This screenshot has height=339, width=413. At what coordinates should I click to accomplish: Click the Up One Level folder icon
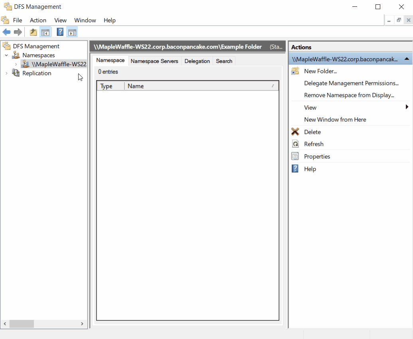(x=33, y=32)
